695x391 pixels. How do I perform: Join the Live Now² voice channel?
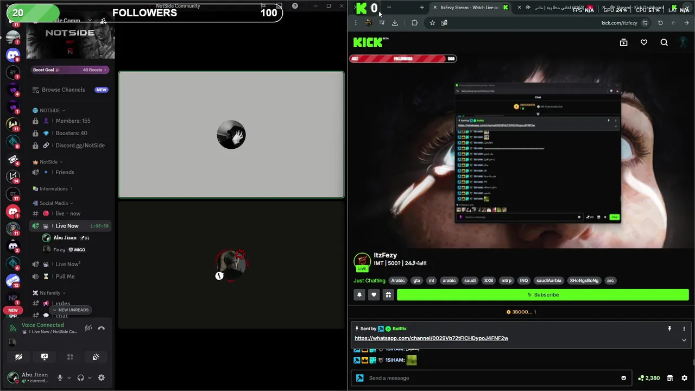point(70,264)
